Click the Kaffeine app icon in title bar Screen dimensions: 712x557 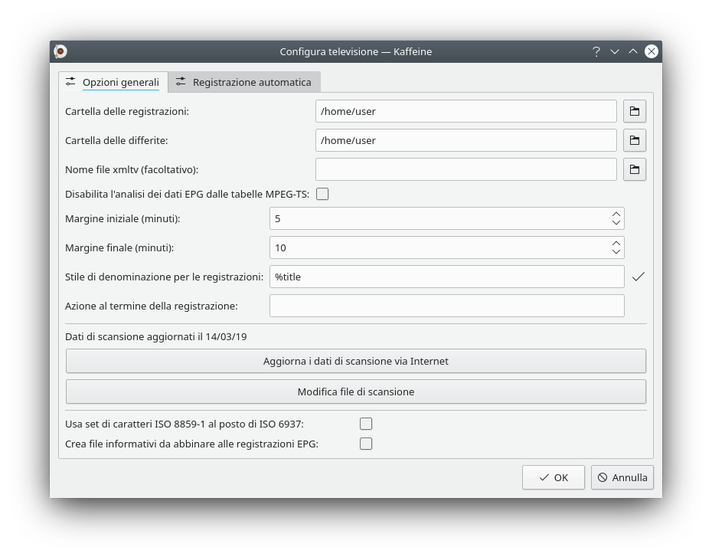[60, 51]
